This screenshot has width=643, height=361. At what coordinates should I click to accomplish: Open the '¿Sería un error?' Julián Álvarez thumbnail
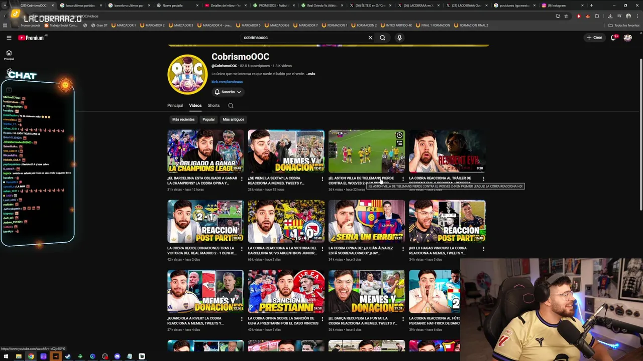[367, 221]
